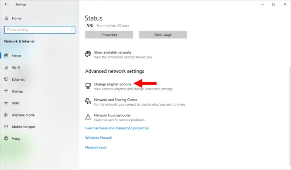Screen dimensions: 291x170
Task: Open View hardware and connection properties link
Action: [x=117, y=128]
